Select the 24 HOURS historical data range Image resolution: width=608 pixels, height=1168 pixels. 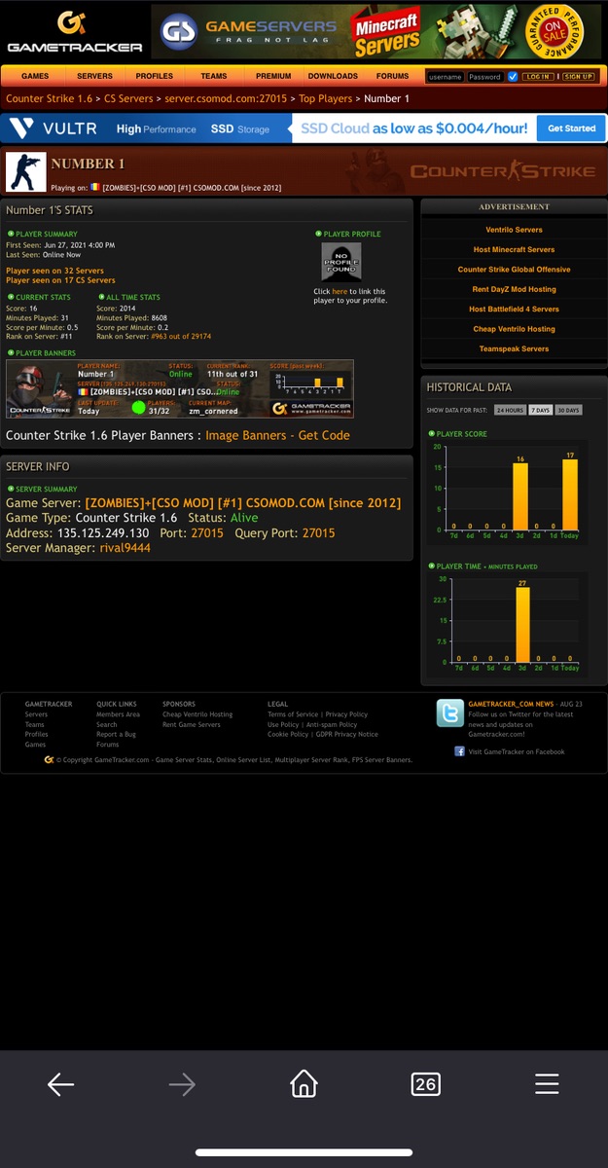coord(510,410)
